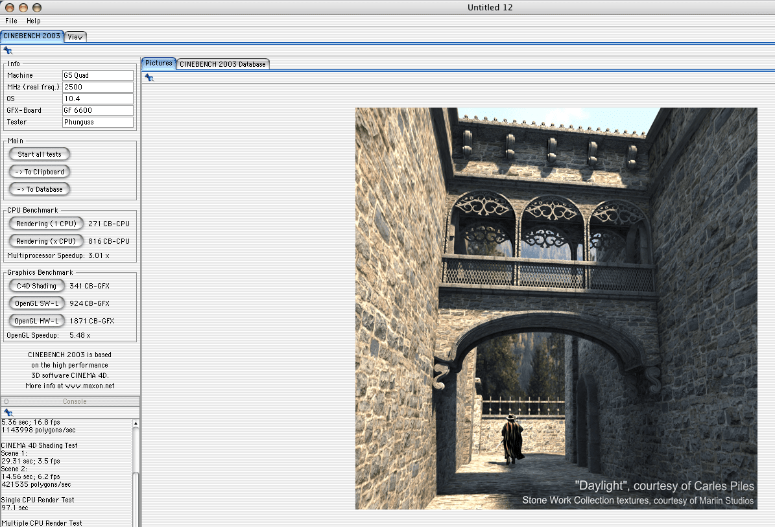Image resolution: width=775 pixels, height=527 pixels.
Task: Start the C4D Shading test
Action: coord(36,286)
